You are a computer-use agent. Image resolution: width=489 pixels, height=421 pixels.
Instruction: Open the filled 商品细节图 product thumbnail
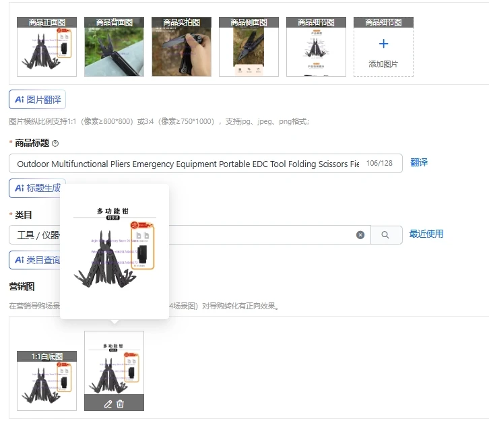[316, 46]
